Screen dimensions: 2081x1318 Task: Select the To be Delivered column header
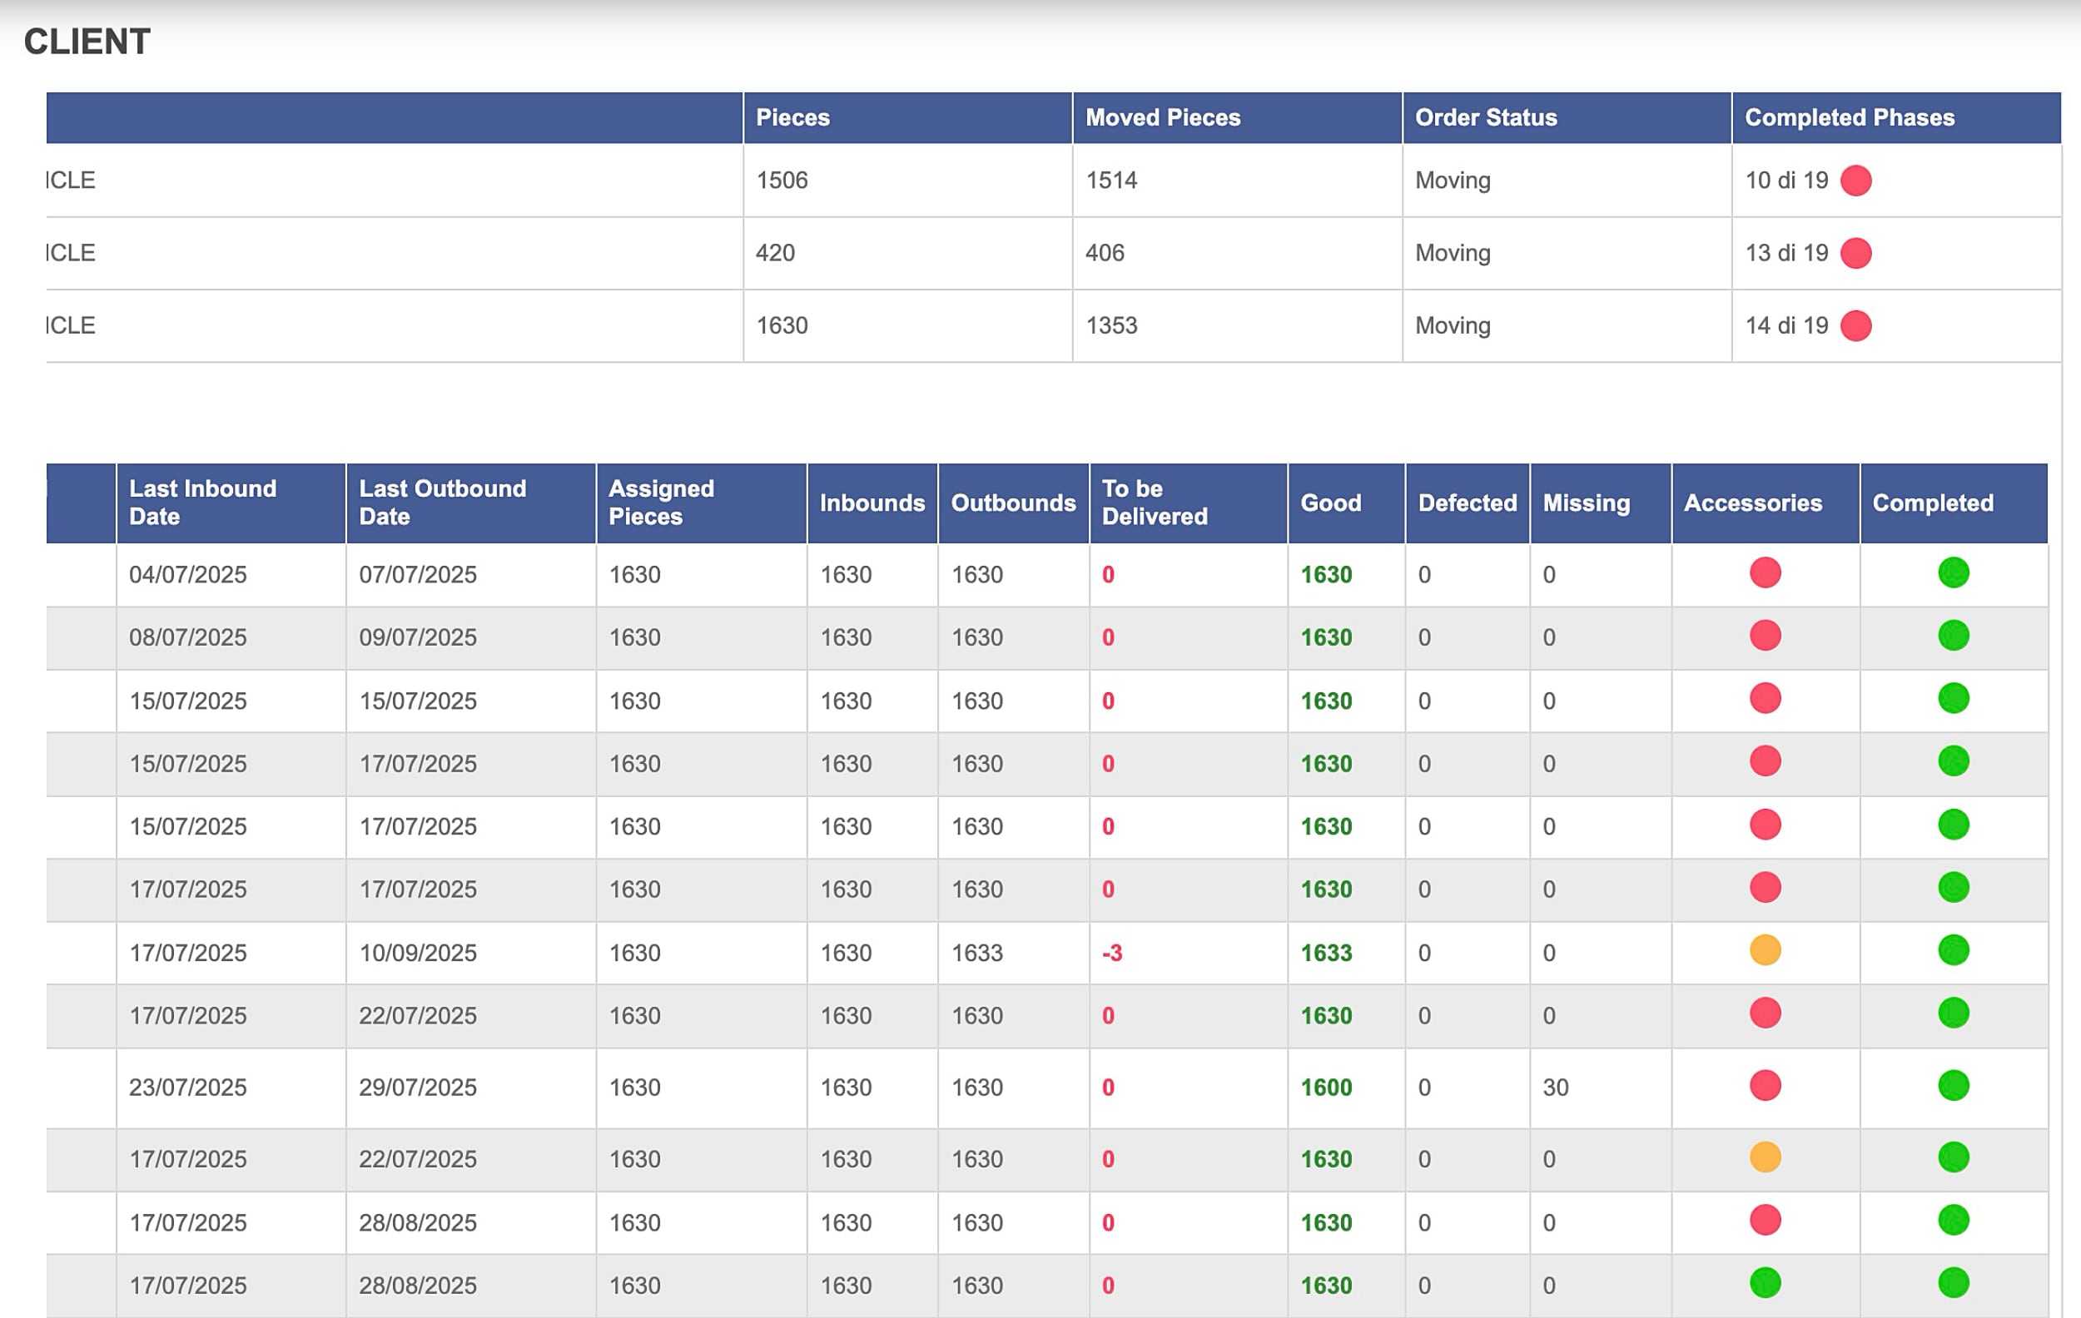click(1154, 503)
